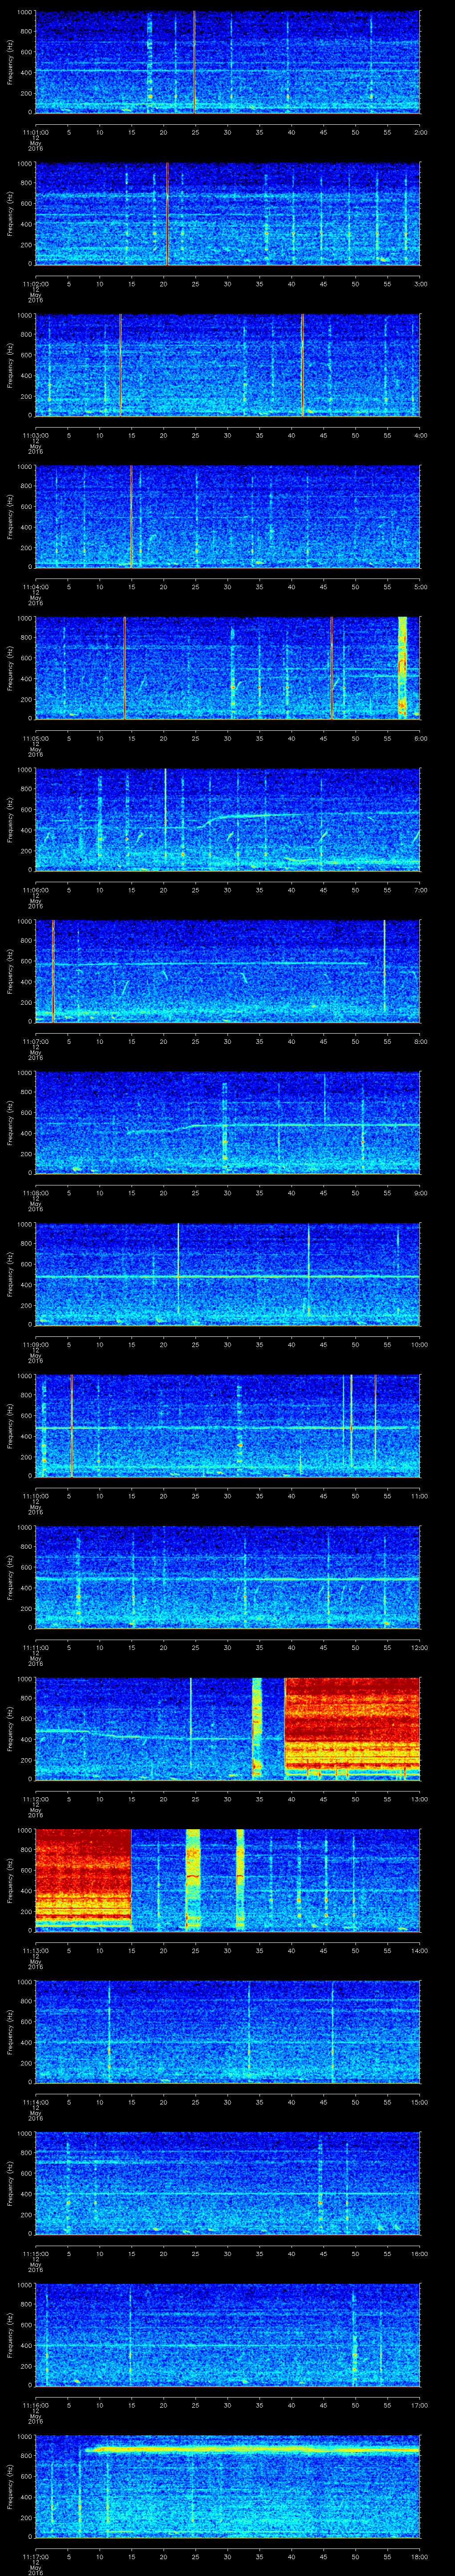
Task: Click the '13:00' end time label
Action: (420, 1798)
